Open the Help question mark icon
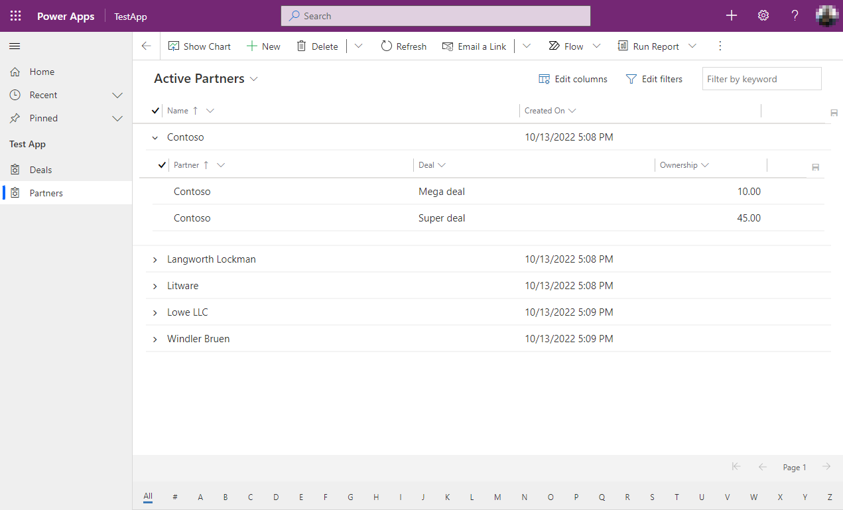 point(795,16)
